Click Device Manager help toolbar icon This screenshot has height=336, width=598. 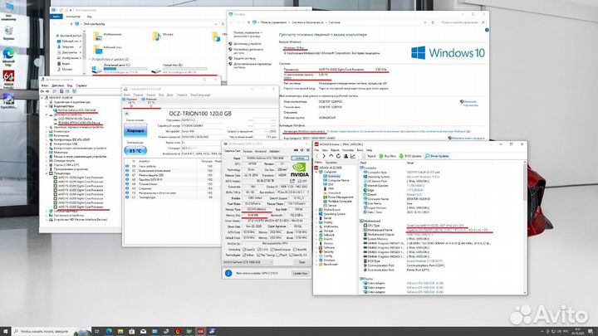pos(61,91)
